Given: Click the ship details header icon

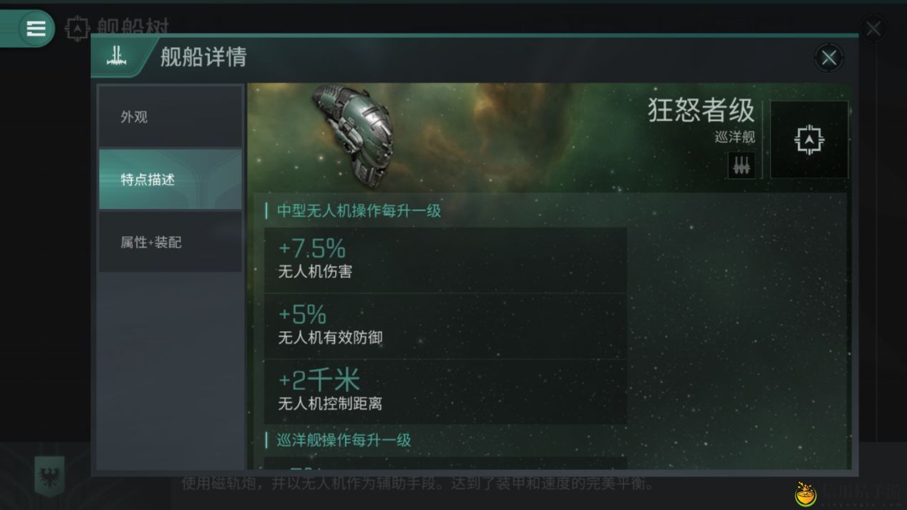Looking at the screenshot, I should point(116,58).
